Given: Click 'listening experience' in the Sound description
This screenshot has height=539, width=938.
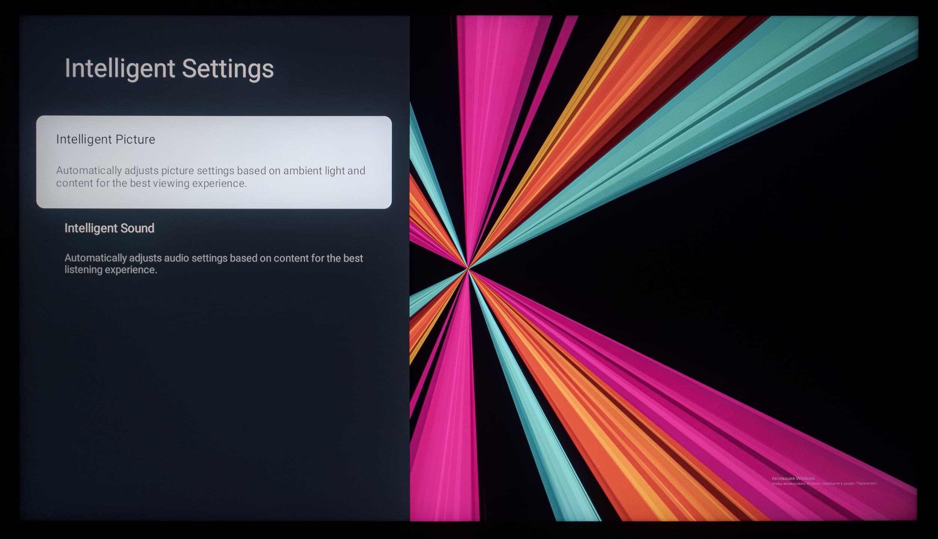Looking at the screenshot, I should 110,270.
